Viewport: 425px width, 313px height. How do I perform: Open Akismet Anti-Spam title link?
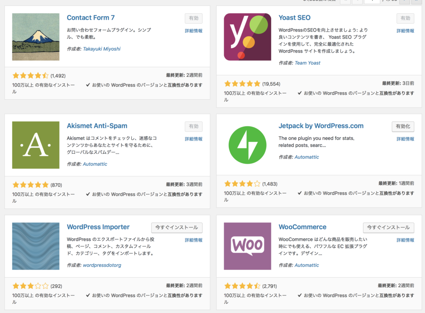97,126
